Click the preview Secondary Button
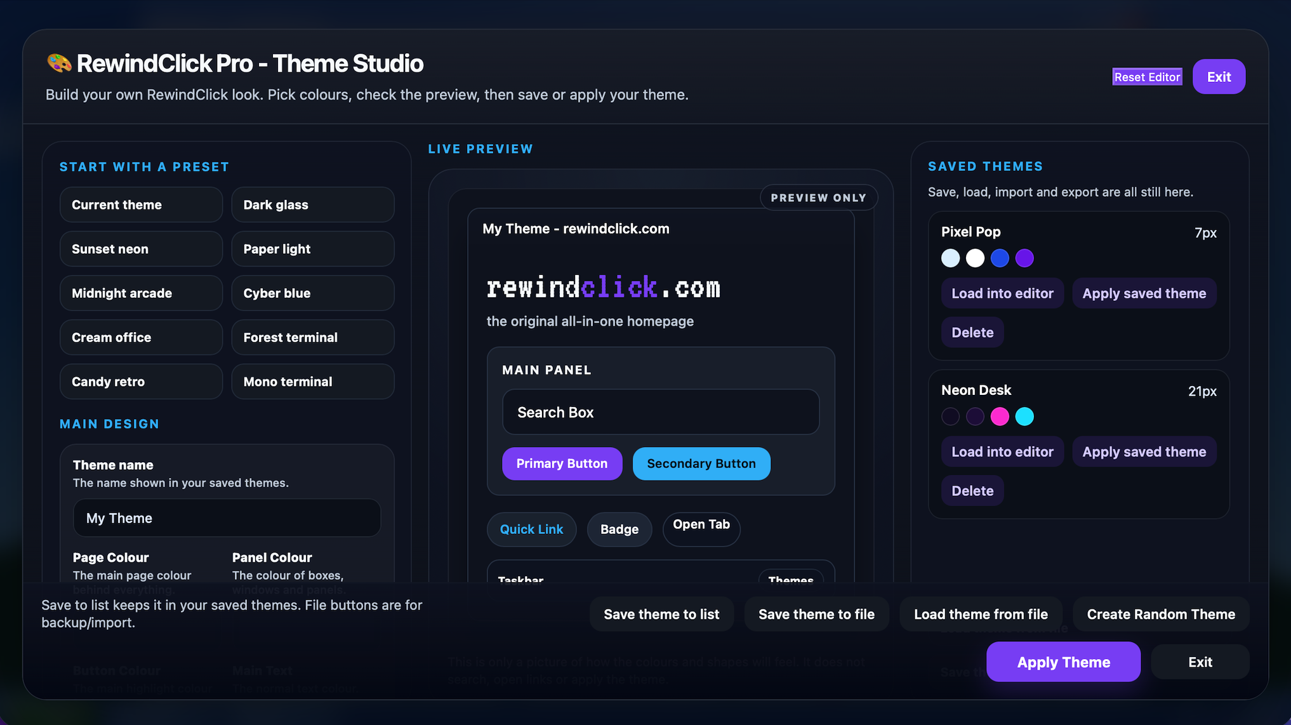 click(x=701, y=463)
